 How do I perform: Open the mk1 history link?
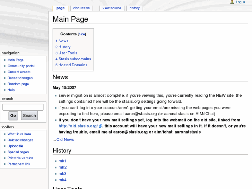click(x=62, y=161)
